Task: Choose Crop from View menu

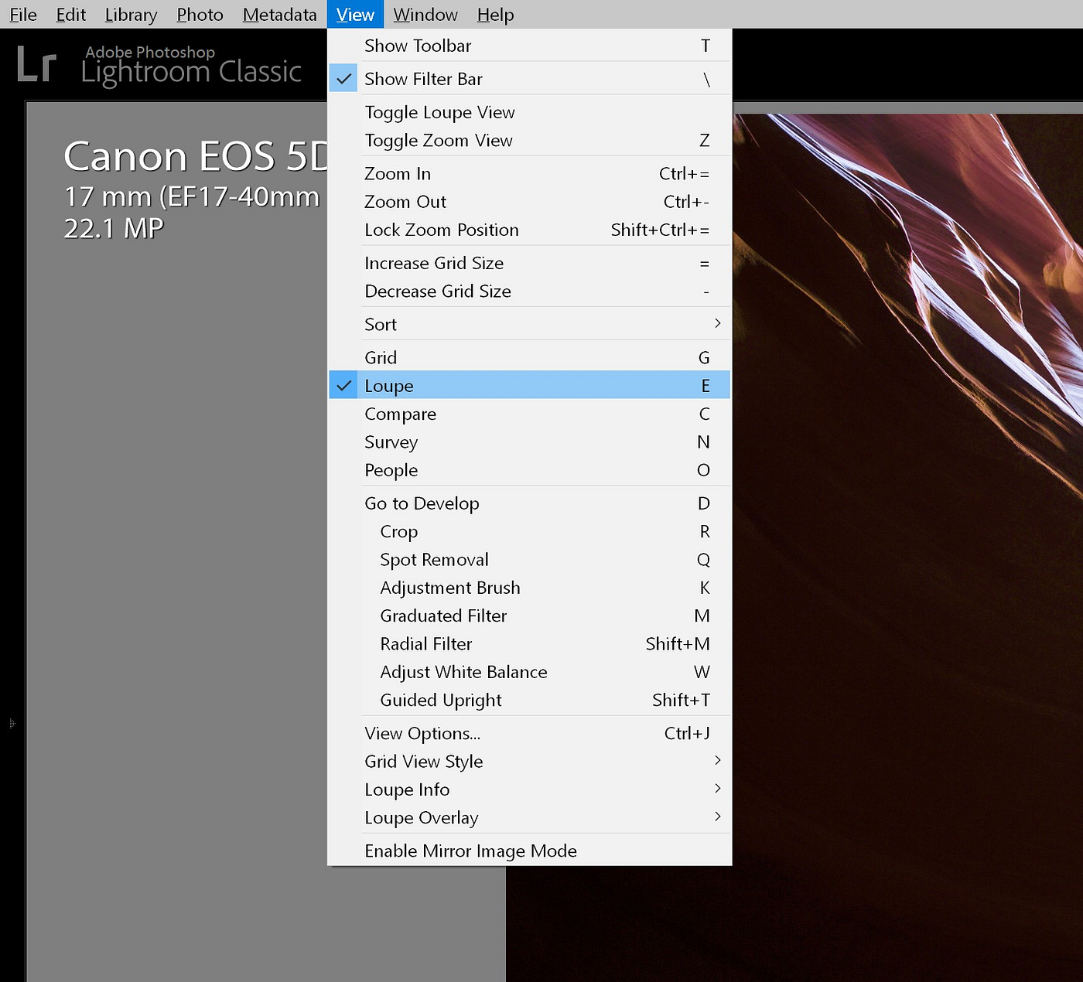Action: (x=530, y=531)
